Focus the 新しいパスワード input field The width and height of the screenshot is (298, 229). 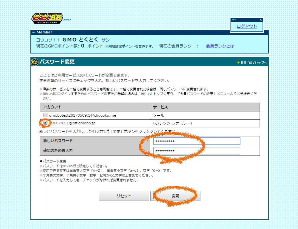tap(196, 141)
